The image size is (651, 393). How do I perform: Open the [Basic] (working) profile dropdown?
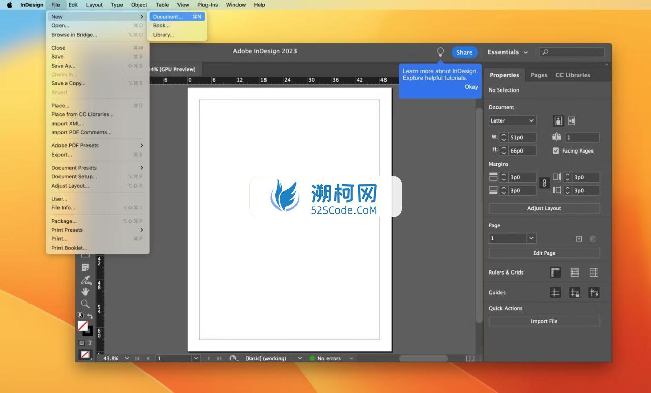[300, 358]
